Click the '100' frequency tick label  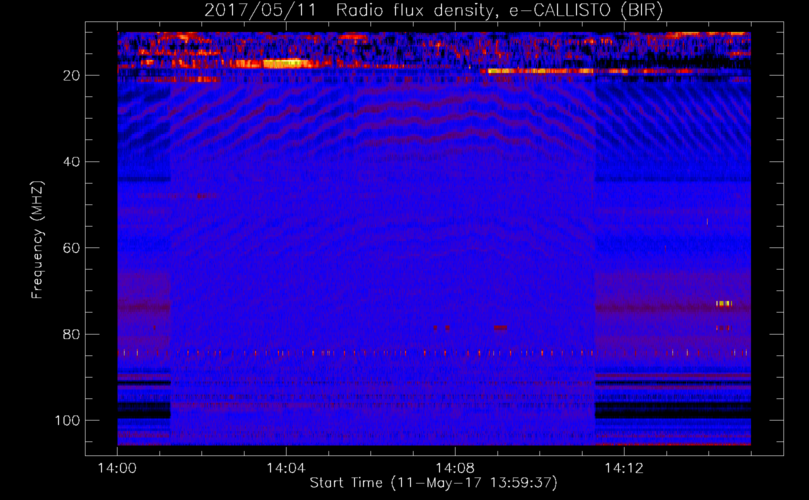[x=67, y=420]
